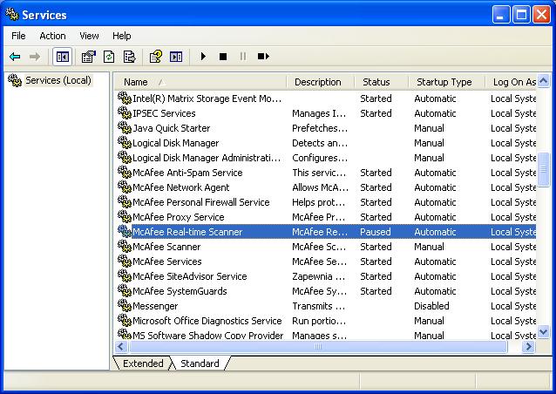Open the Help menu
Image resolution: width=556 pixels, height=394 pixels.
pyautogui.click(x=122, y=36)
